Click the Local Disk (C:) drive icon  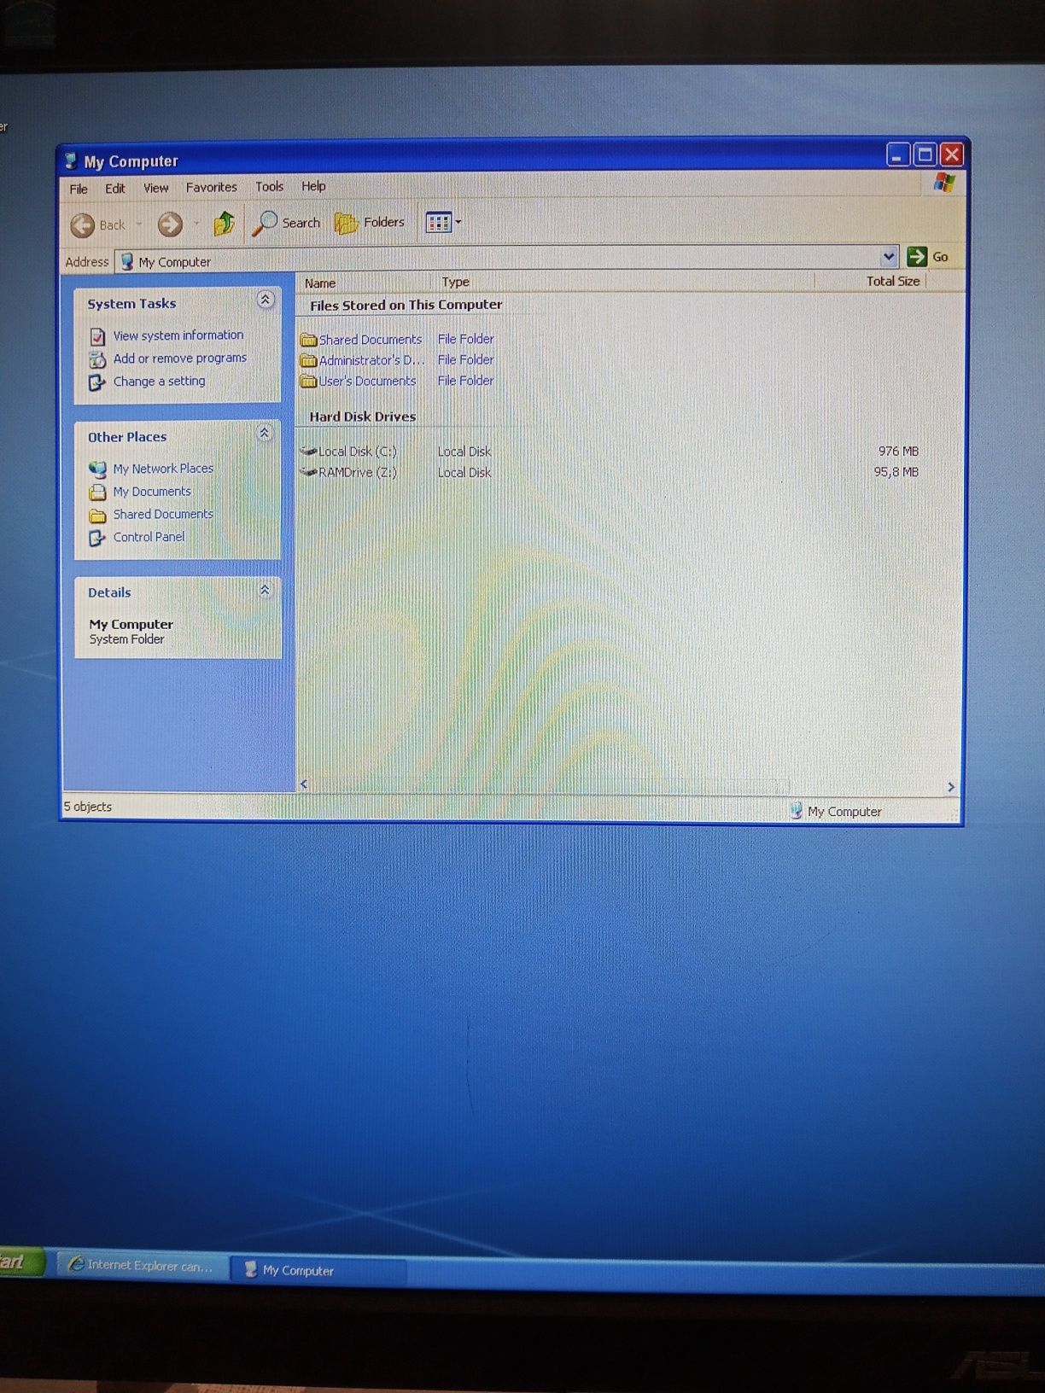[x=308, y=451]
